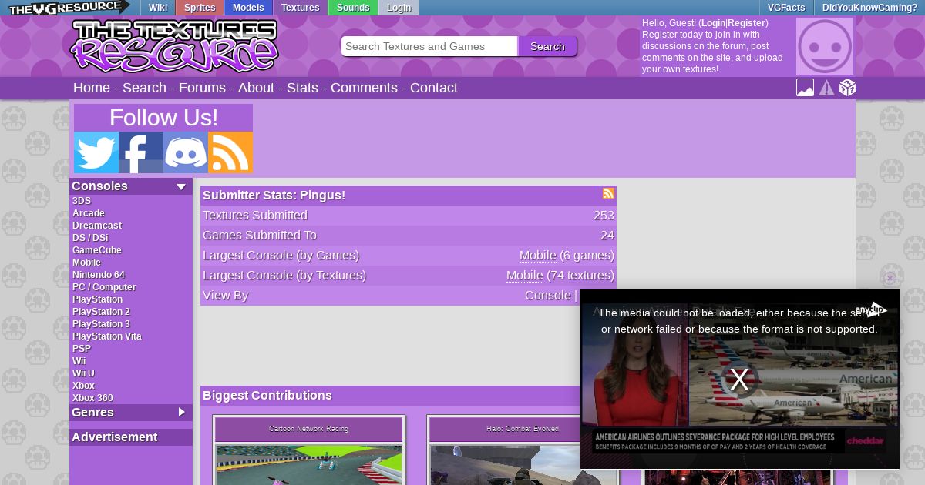This screenshot has width=925, height=485.
Task: Open Stats in the purple menu
Action: coord(302,88)
